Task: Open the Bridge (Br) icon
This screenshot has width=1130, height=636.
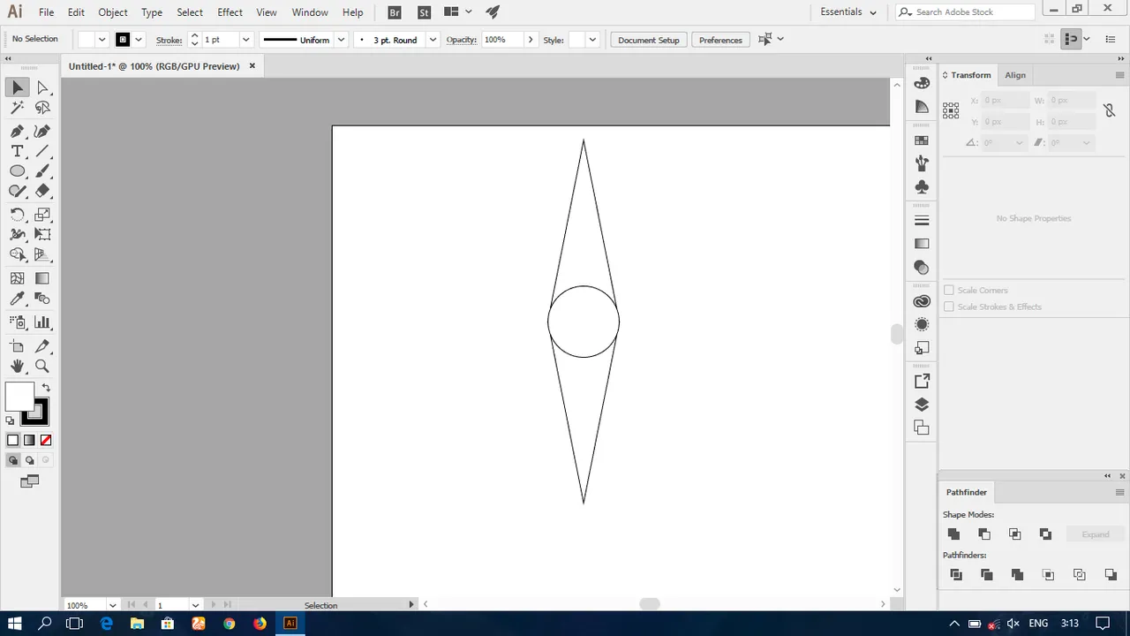Action: point(395,12)
